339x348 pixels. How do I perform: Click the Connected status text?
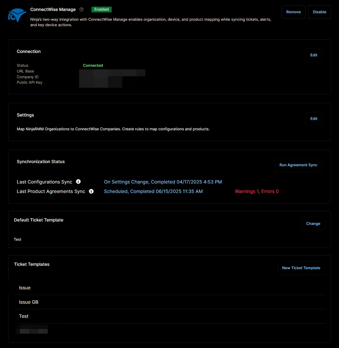pyautogui.click(x=93, y=66)
